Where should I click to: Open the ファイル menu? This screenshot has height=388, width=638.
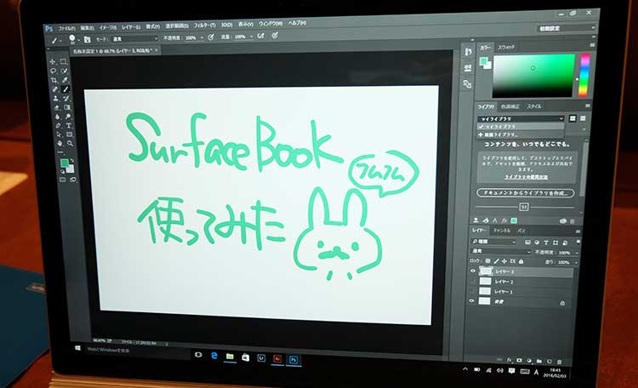click(66, 28)
